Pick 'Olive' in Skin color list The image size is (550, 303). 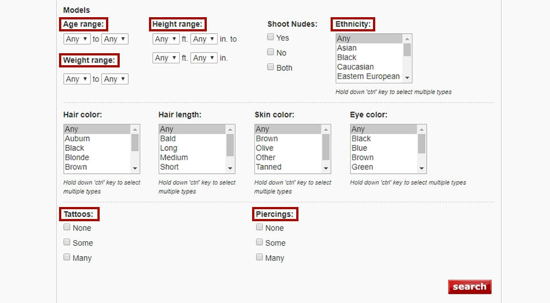coord(265,148)
